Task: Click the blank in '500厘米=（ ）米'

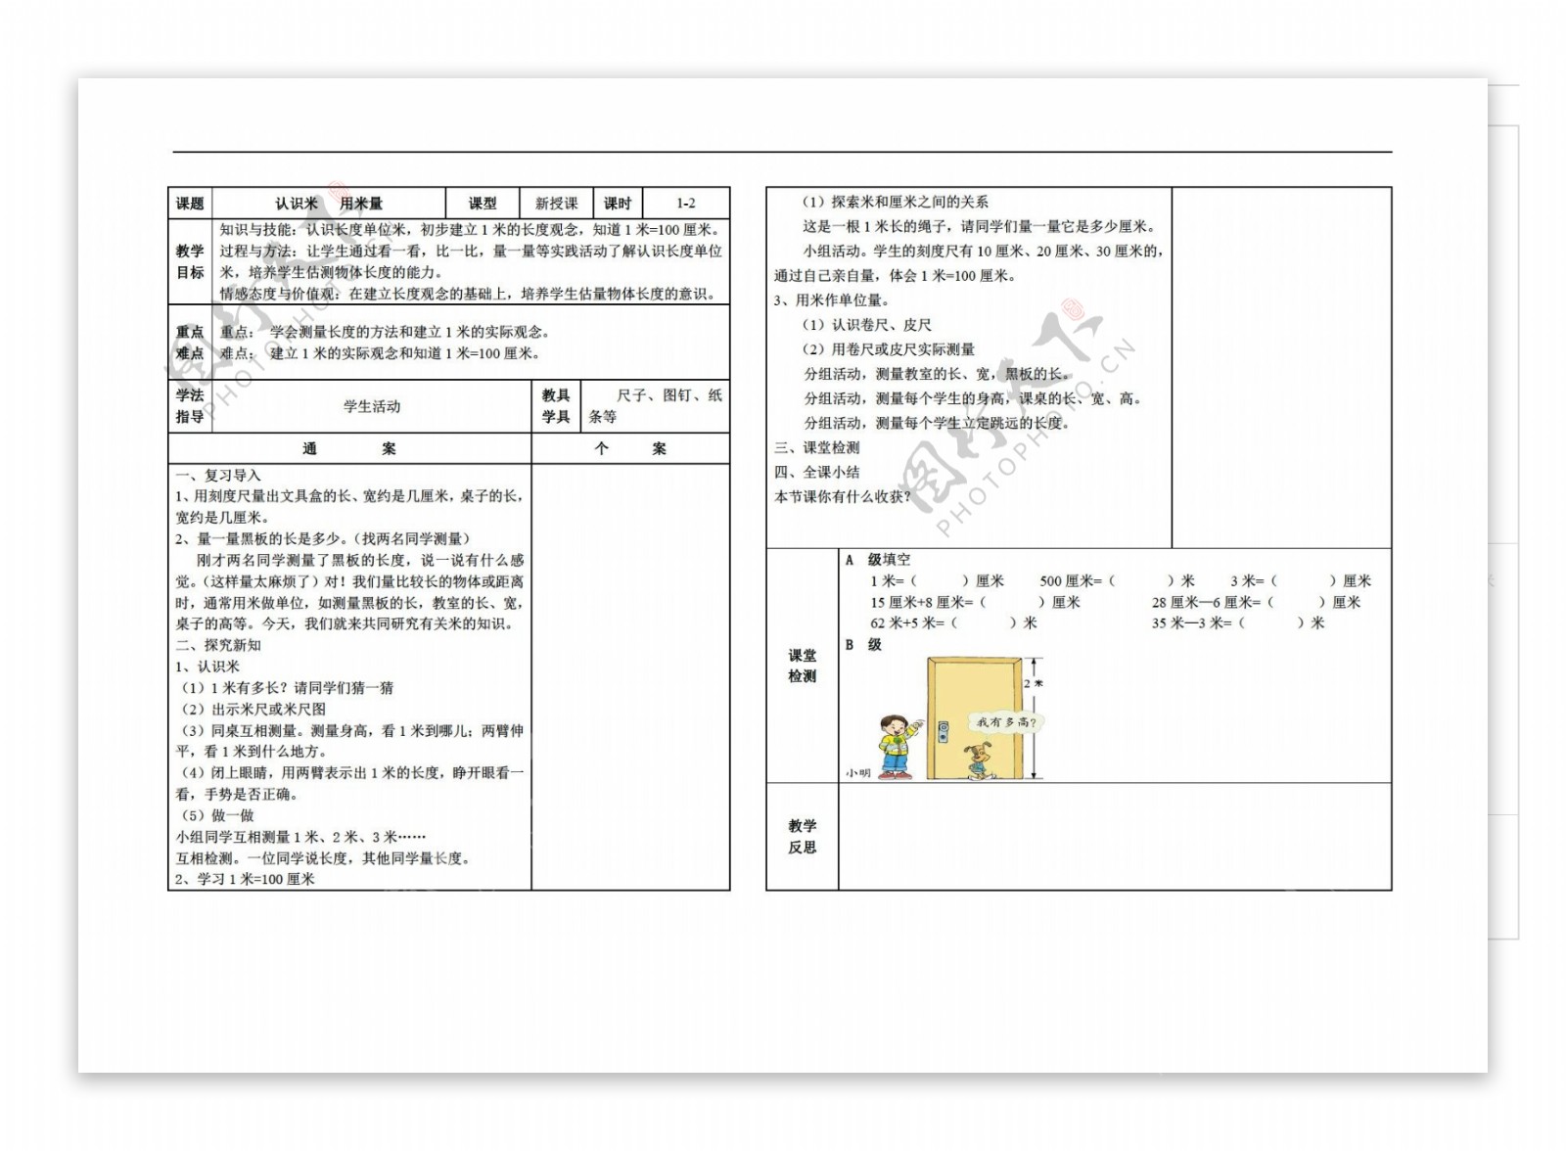Action: (1142, 581)
